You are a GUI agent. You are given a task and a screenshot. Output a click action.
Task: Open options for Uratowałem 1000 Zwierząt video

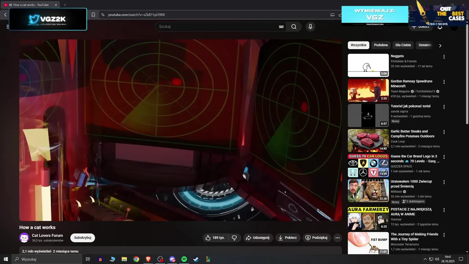point(444,182)
